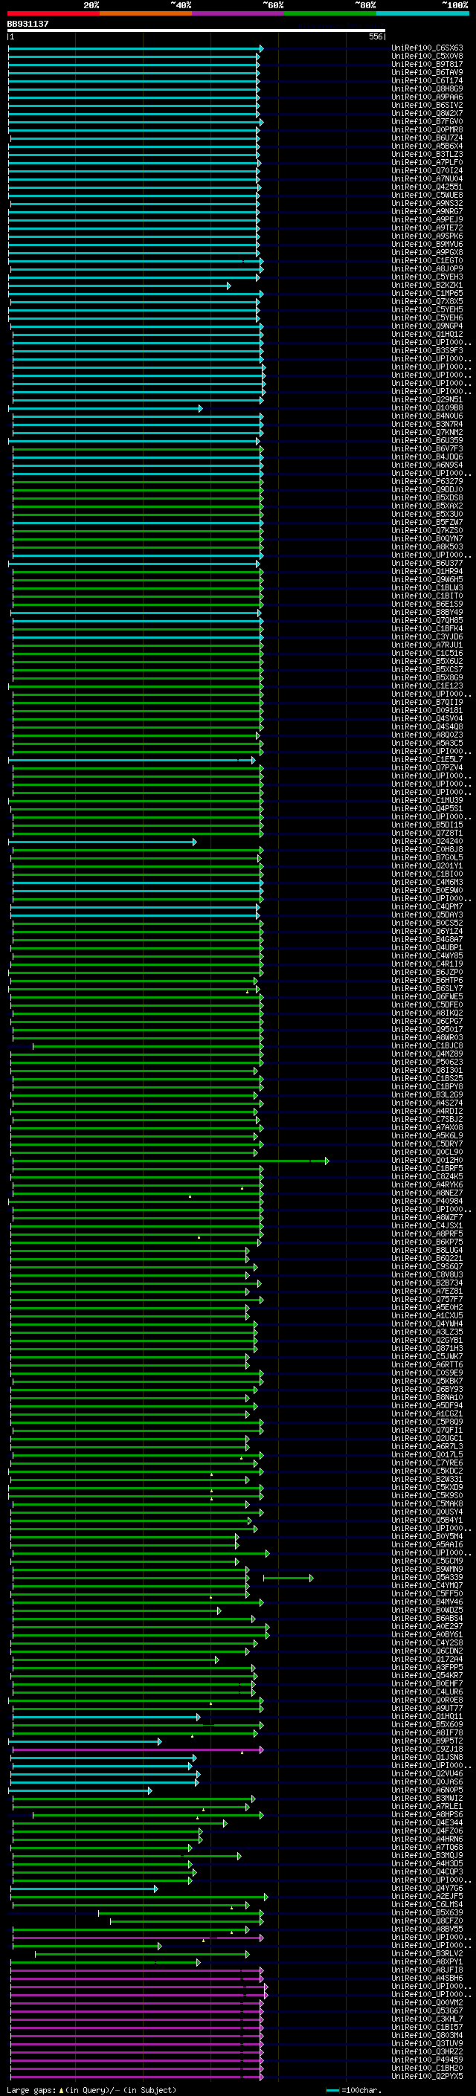Select the UniRef100_C5DRY7 label
Image resolution: width=476 pixels, height=2096 pixels.
(427, 1144)
